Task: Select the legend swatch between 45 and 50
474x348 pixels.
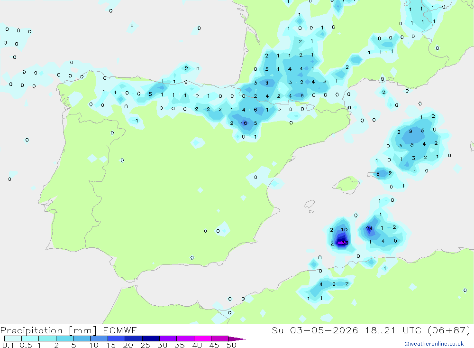Action: [219, 339]
